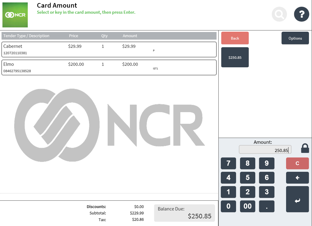Tap the backspace arrow key

click(x=297, y=178)
